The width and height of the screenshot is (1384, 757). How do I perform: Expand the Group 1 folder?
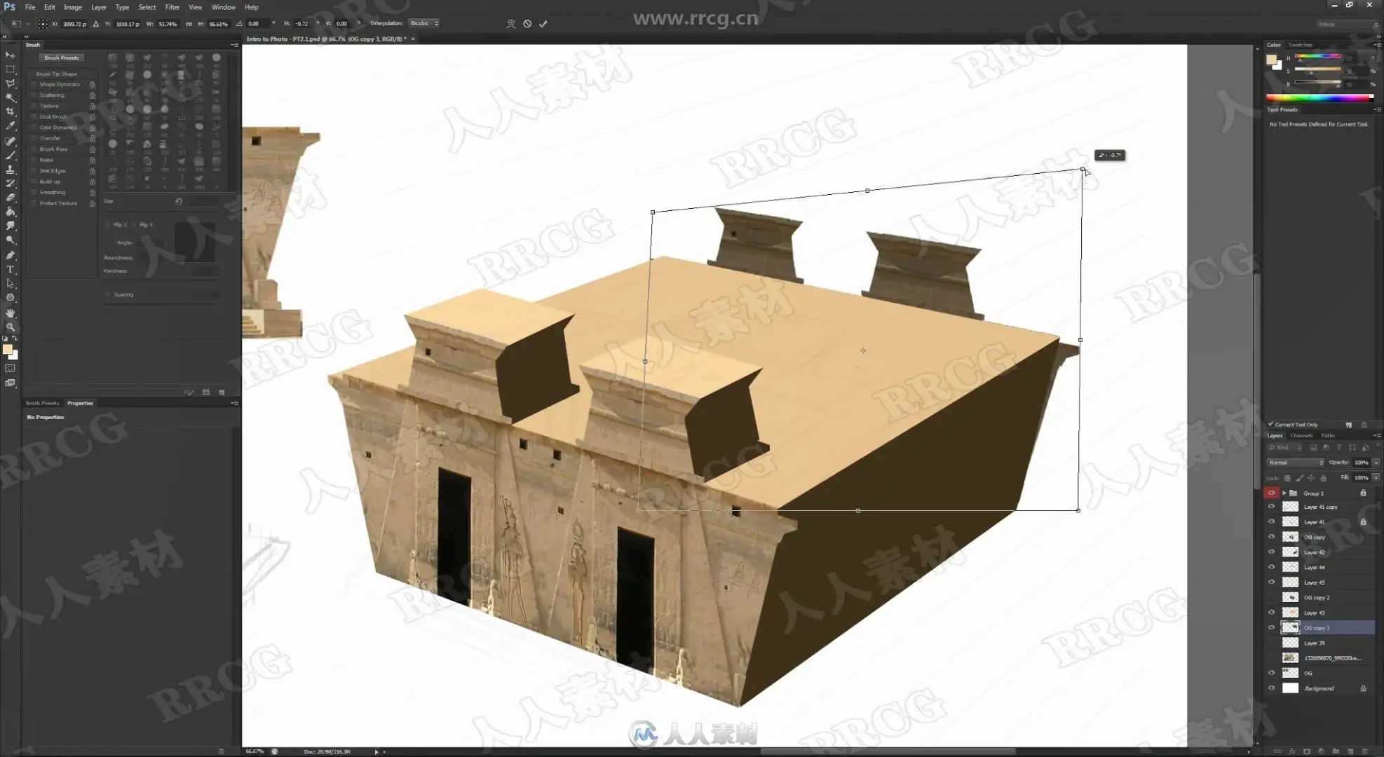1284,493
